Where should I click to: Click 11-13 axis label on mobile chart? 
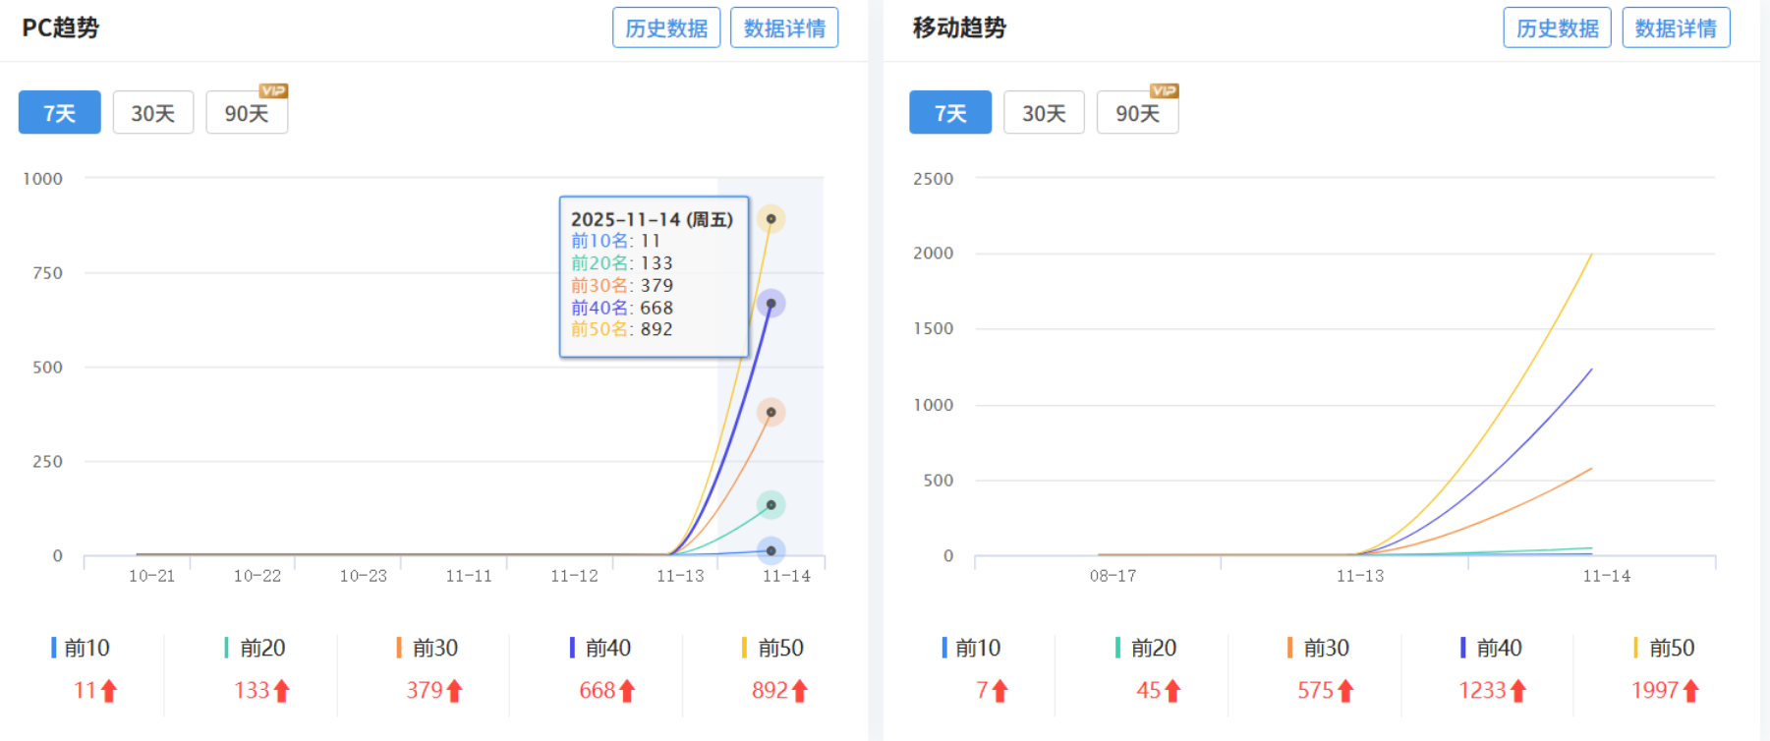pyautogui.click(x=1359, y=576)
